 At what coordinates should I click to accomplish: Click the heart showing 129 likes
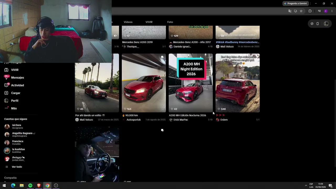[x=172, y=36]
